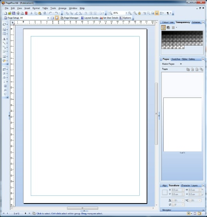This screenshot has width=207, height=217.
Task: Toggle landscape page orientation button
Action: click(52, 18)
